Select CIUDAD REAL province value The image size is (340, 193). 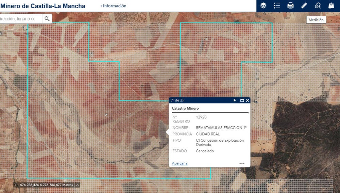[208, 134]
